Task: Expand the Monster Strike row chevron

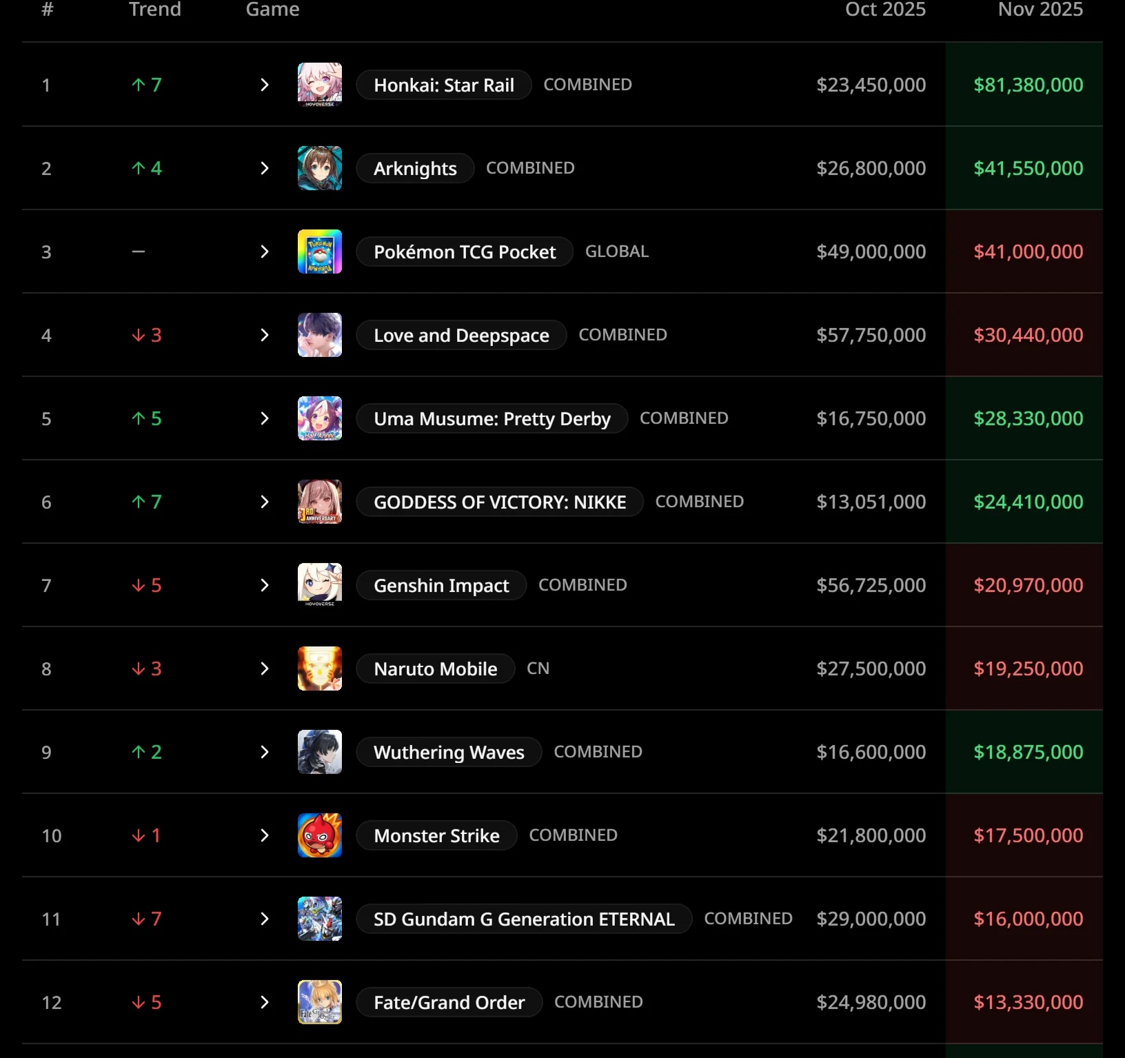Action: tap(265, 835)
